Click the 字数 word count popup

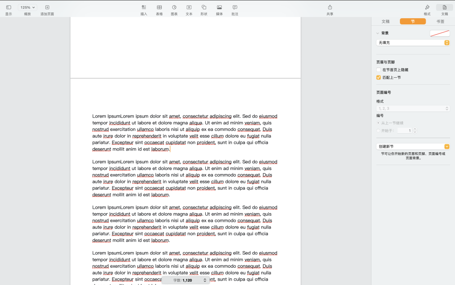pyautogui.click(x=186, y=281)
